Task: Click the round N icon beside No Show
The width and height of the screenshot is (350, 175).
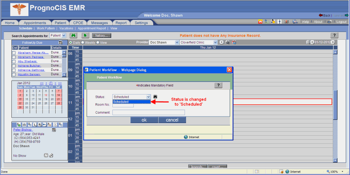Action: click(46, 156)
